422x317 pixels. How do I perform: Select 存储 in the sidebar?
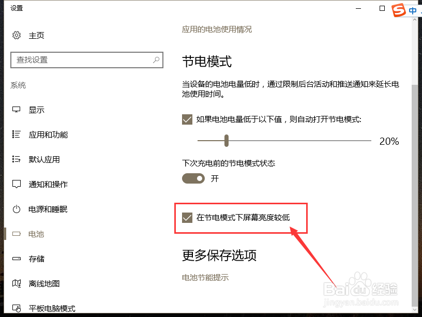pyautogui.click(x=37, y=259)
